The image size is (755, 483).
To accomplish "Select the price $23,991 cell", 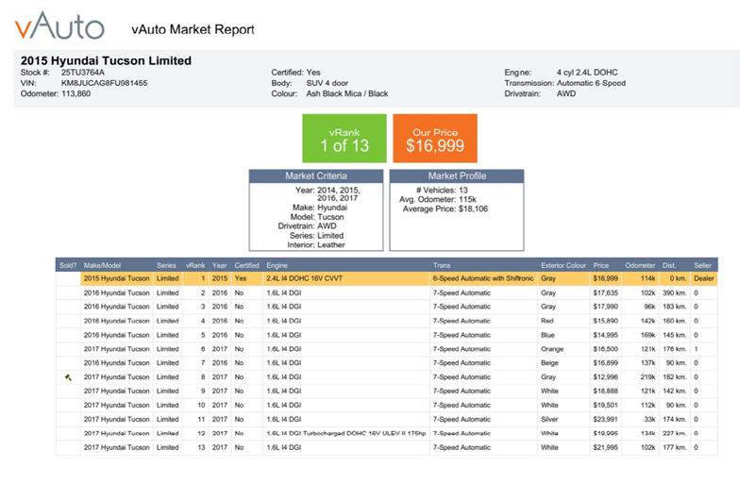I will 605,420.
